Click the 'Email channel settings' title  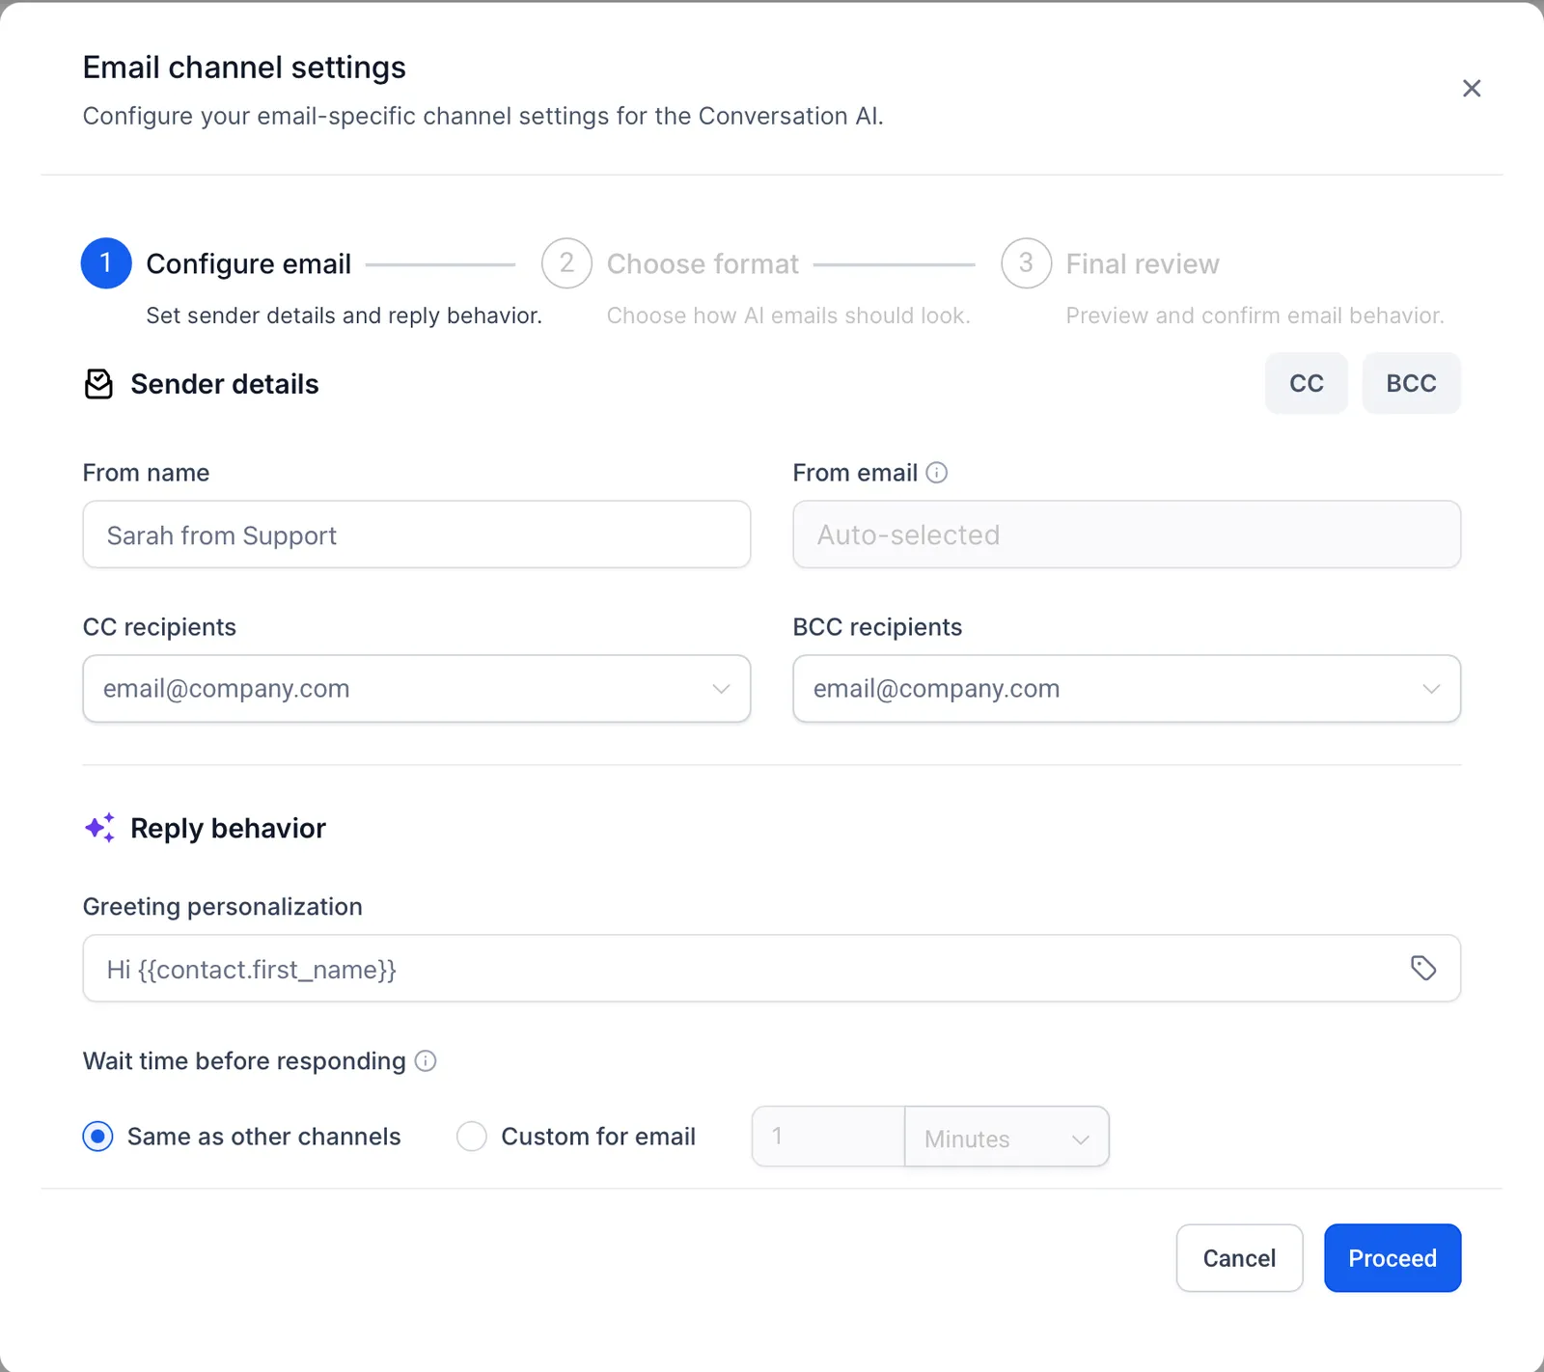tap(244, 68)
